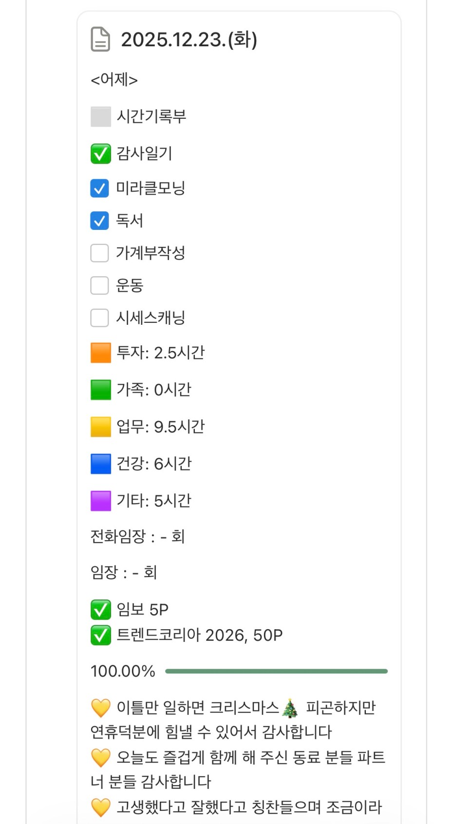Click the document page icon beside the date

(100, 39)
